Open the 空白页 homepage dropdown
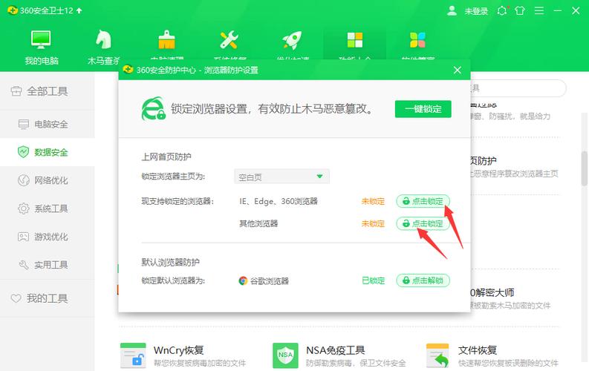Image resolution: width=589 pixels, height=371 pixels. (x=282, y=177)
